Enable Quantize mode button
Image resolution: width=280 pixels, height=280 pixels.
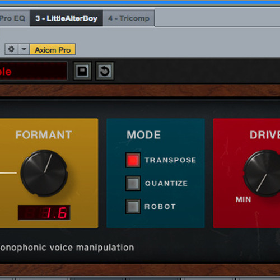pyautogui.click(x=133, y=183)
